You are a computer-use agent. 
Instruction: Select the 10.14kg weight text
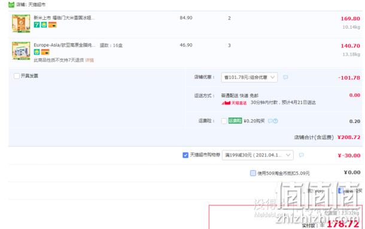click(x=351, y=27)
